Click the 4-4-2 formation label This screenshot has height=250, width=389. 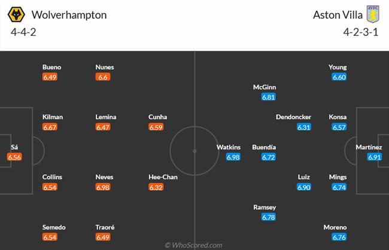coord(23,32)
